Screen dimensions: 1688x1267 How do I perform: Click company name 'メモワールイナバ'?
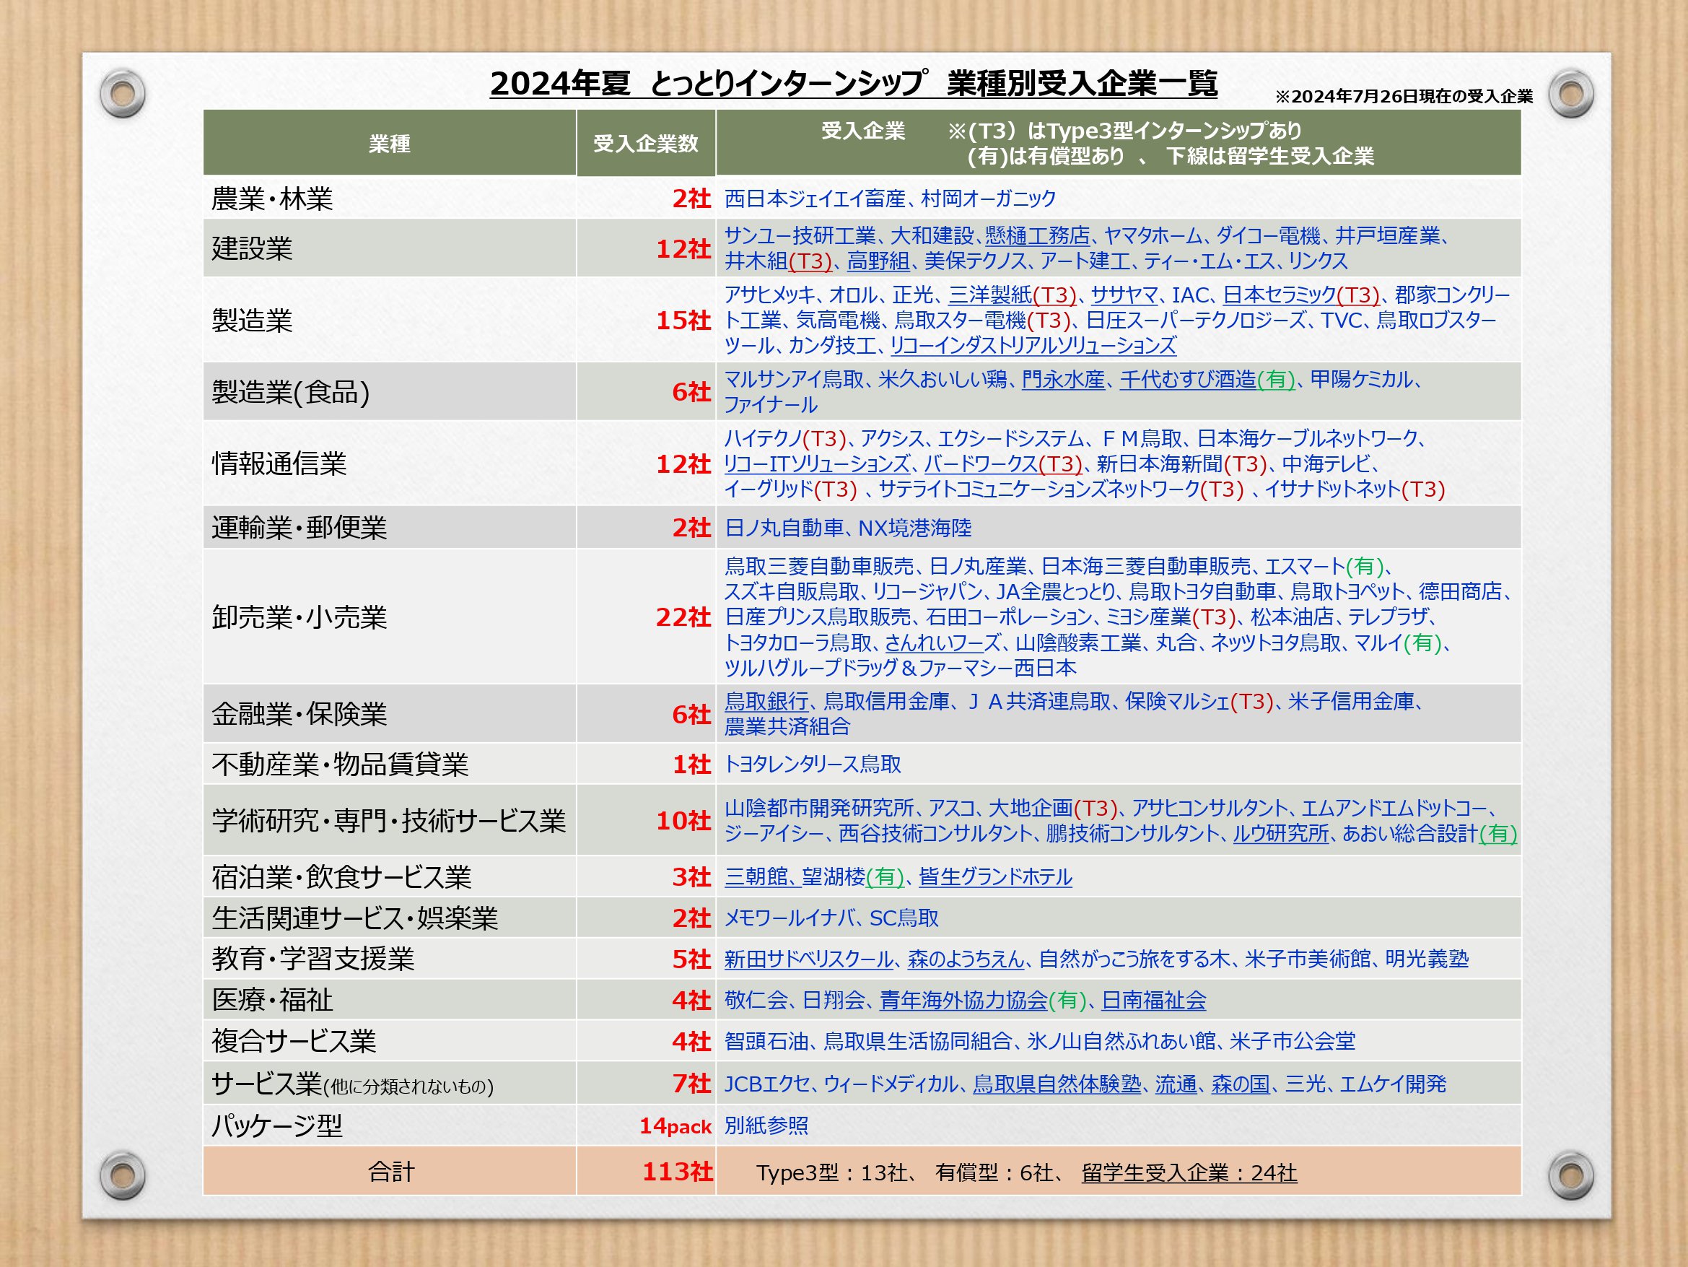pyautogui.click(x=790, y=918)
